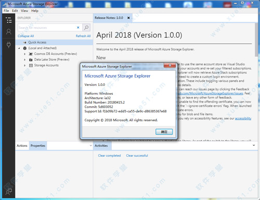Viewport: 260px width, 200px height.
Task: Open the AzureStorageExplorer/issues GitHub link
Action: click(x=211, y=93)
